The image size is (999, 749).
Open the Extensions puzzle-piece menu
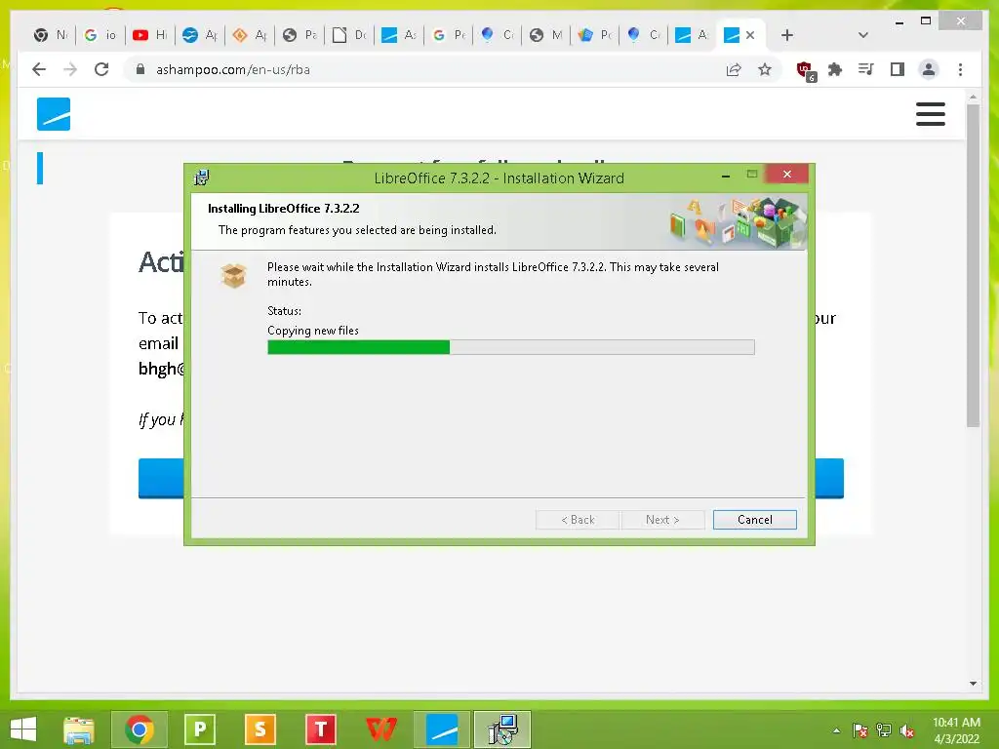pos(835,69)
